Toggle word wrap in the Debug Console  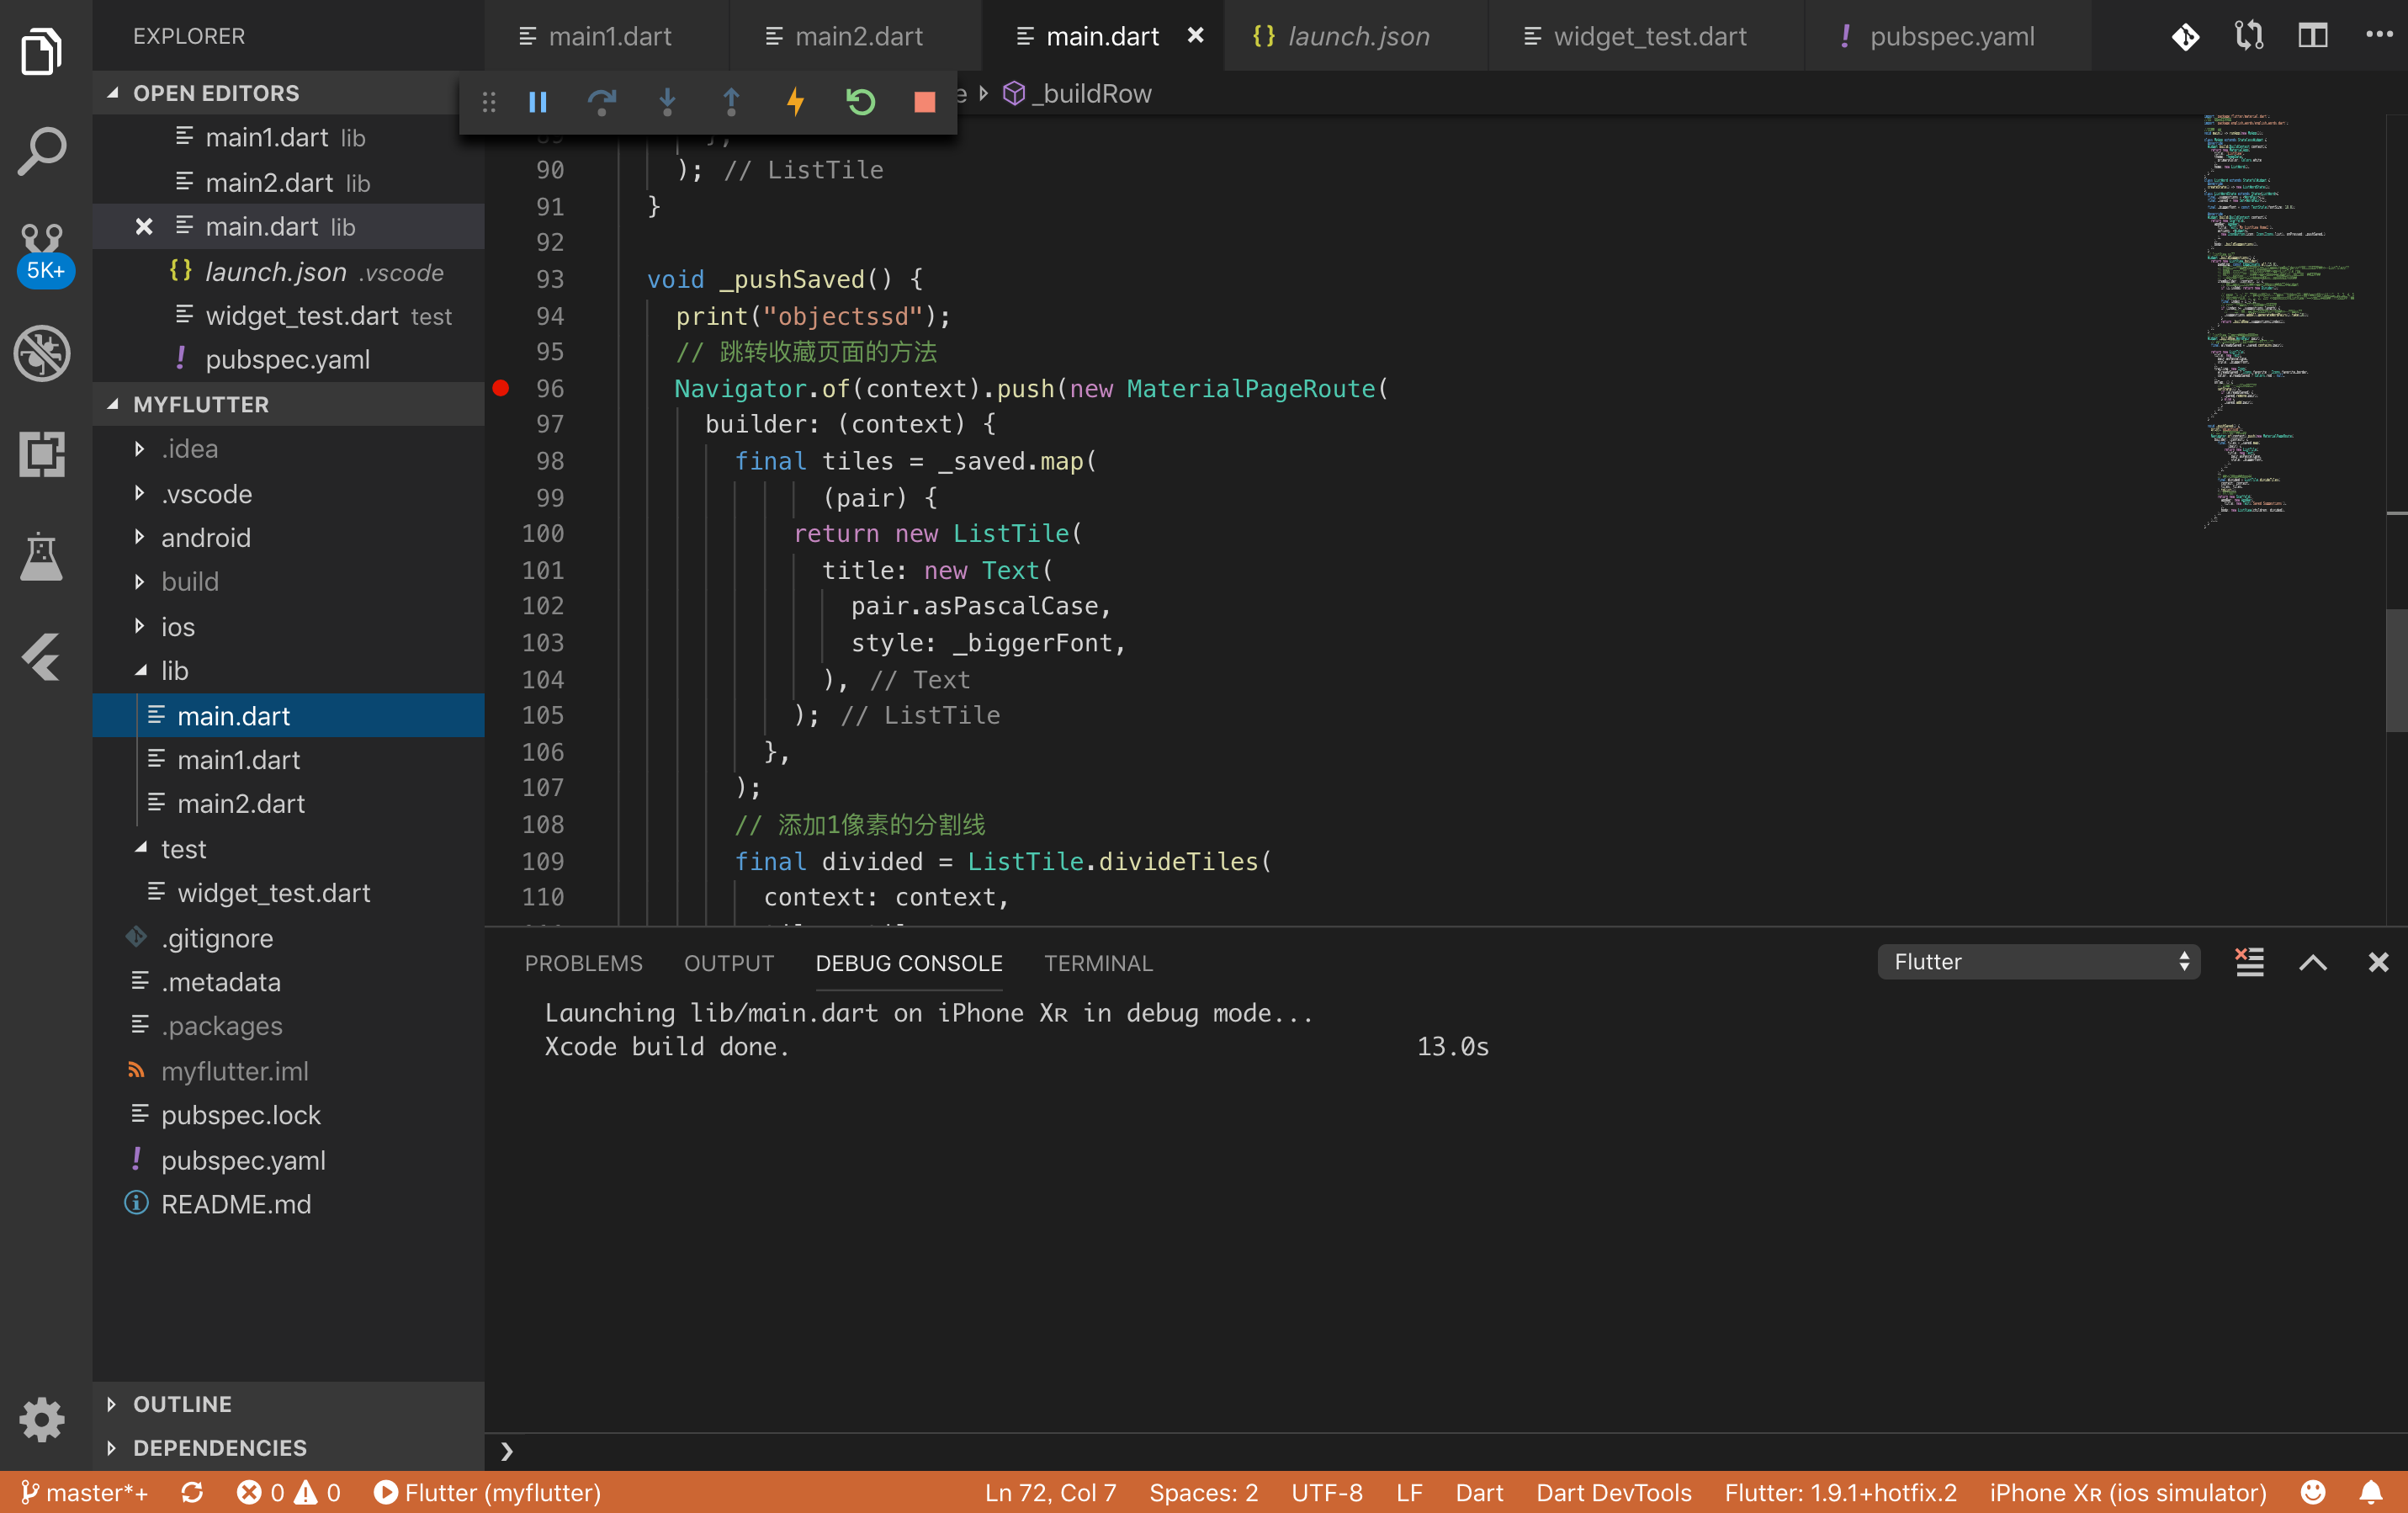(2248, 963)
